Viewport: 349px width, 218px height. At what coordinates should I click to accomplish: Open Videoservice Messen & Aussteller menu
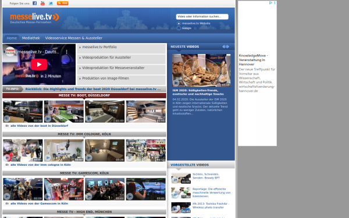tap(74, 38)
